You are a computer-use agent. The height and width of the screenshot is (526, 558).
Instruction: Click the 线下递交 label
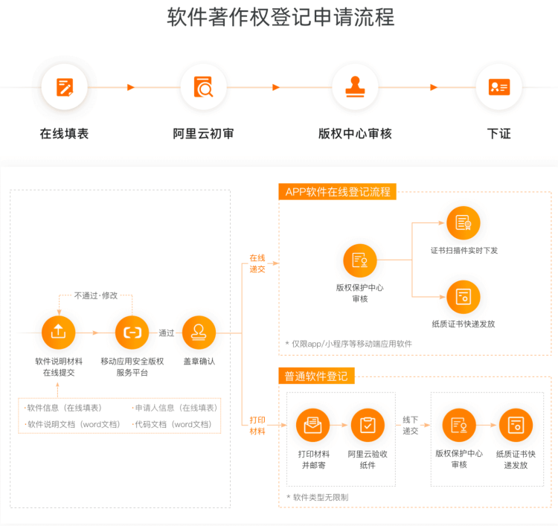pyautogui.click(x=410, y=426)
